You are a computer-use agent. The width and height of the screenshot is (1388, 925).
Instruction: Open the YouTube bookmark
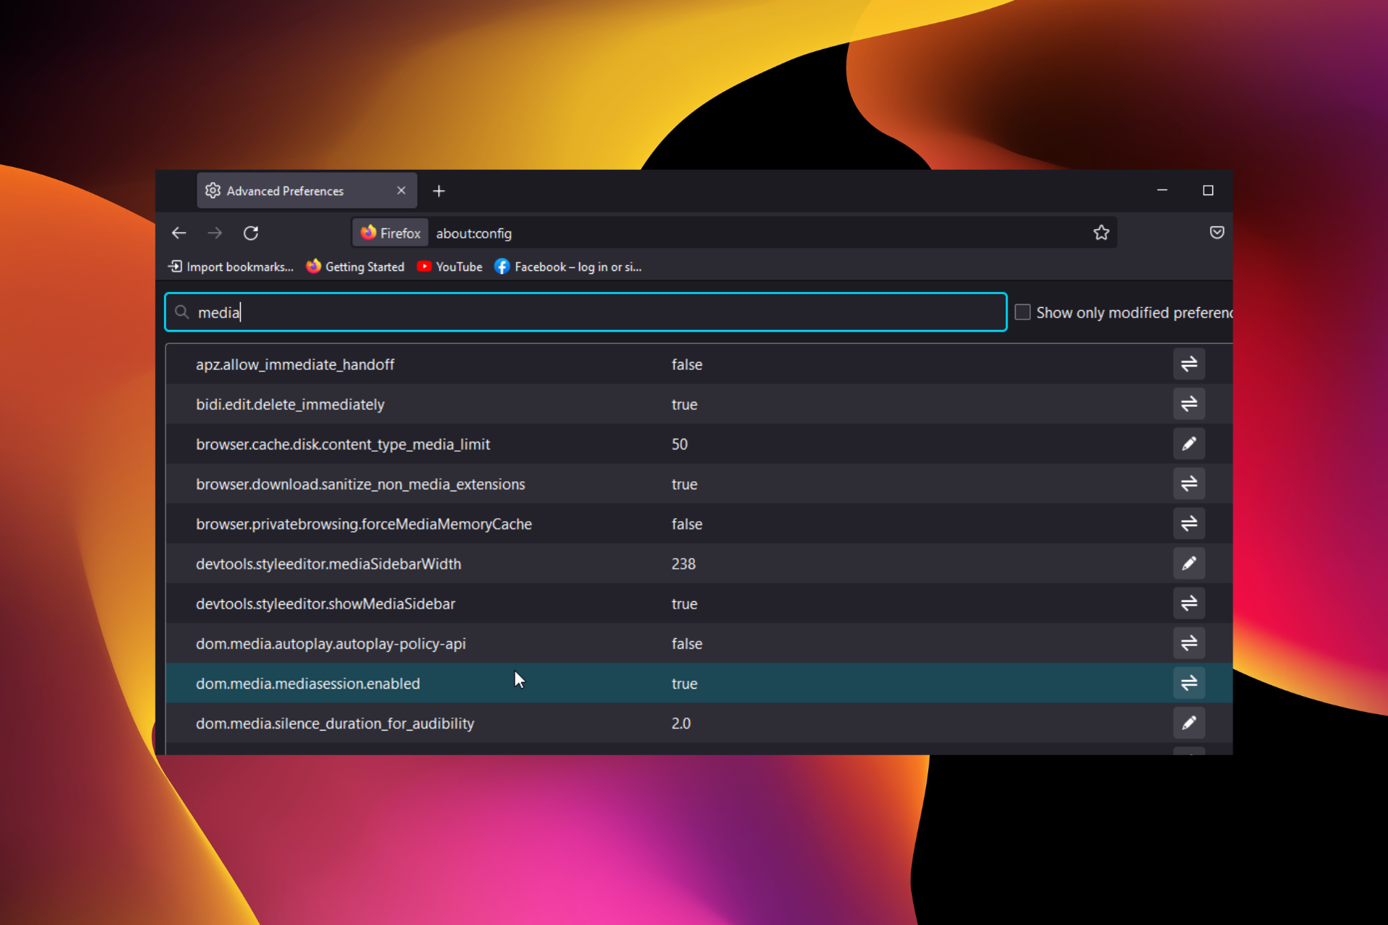(x=450, y=267)
